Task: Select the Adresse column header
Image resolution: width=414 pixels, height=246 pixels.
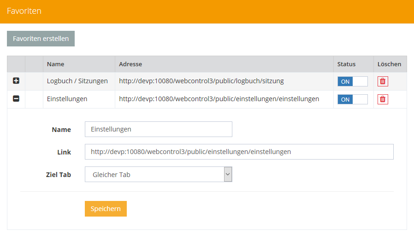Action: click(130, 64)
